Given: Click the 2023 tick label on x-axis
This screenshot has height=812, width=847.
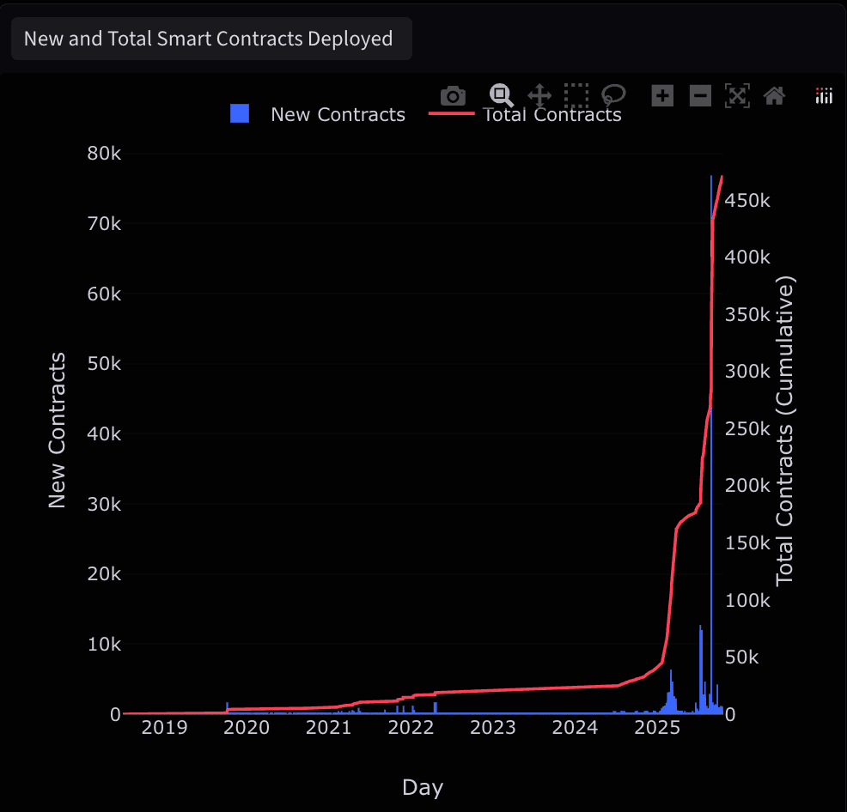Looking at the screenshot, I should click(x=492, y=729).
